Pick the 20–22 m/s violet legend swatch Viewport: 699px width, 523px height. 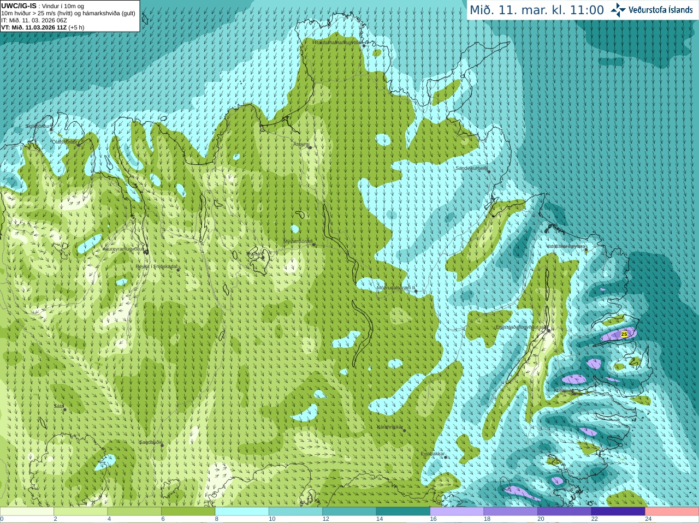point(565,512)
